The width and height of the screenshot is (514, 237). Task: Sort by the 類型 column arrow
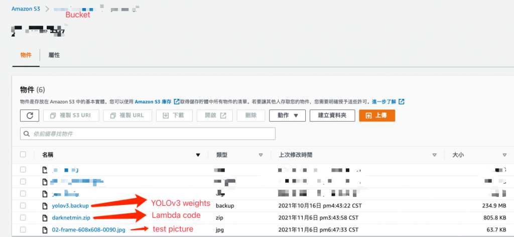[261, 155]
